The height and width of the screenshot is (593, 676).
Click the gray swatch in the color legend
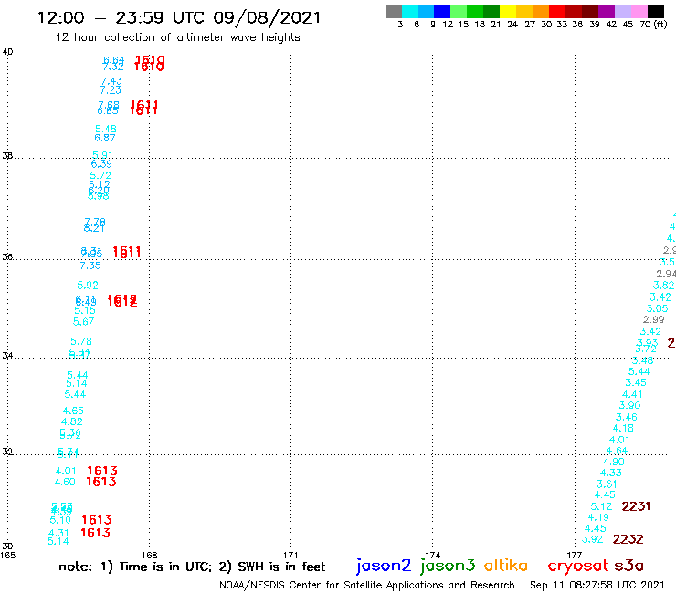click(x=394, y=11)
